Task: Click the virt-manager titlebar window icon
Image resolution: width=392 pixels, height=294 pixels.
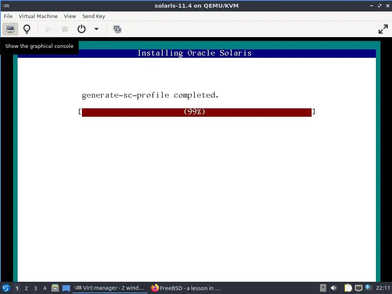Action: 6,6
